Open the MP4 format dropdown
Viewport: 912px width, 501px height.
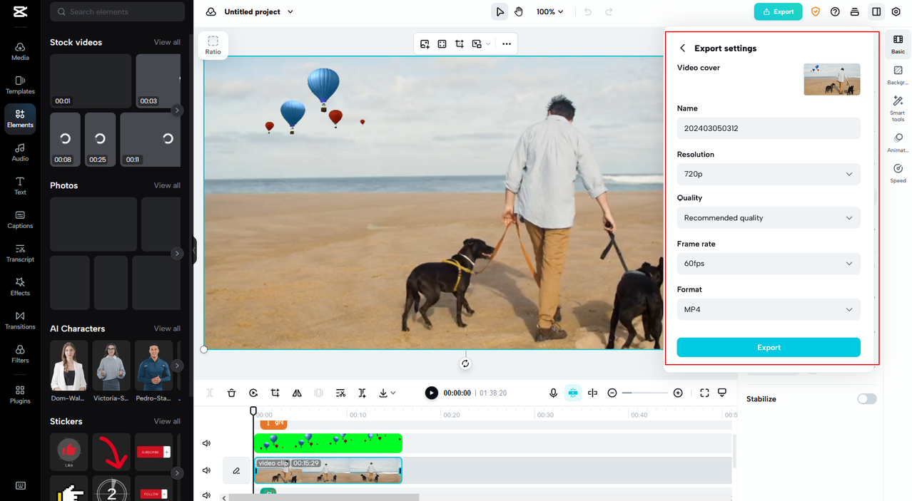769,309
